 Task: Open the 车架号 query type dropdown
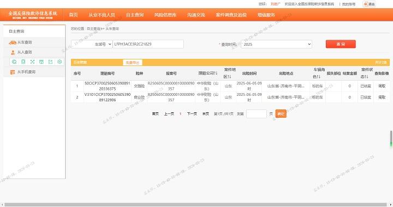tap(92, 44)
